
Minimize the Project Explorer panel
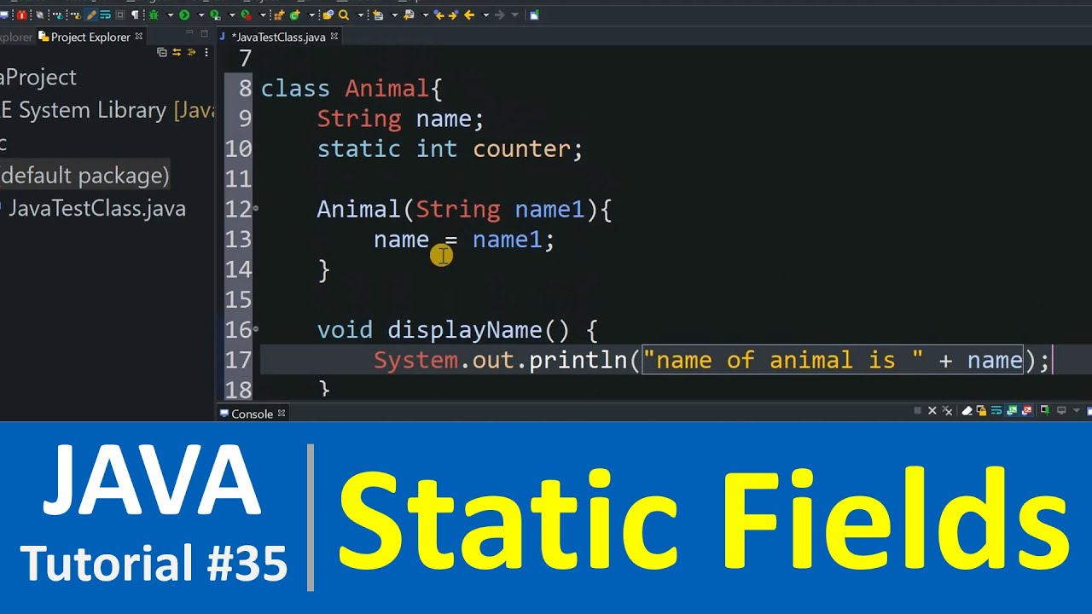(x=189, y=32)
